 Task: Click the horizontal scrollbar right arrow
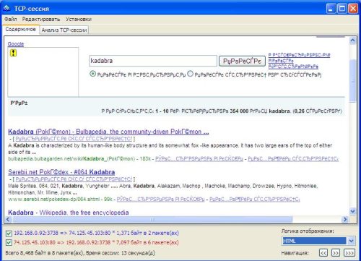pos(345,219)
